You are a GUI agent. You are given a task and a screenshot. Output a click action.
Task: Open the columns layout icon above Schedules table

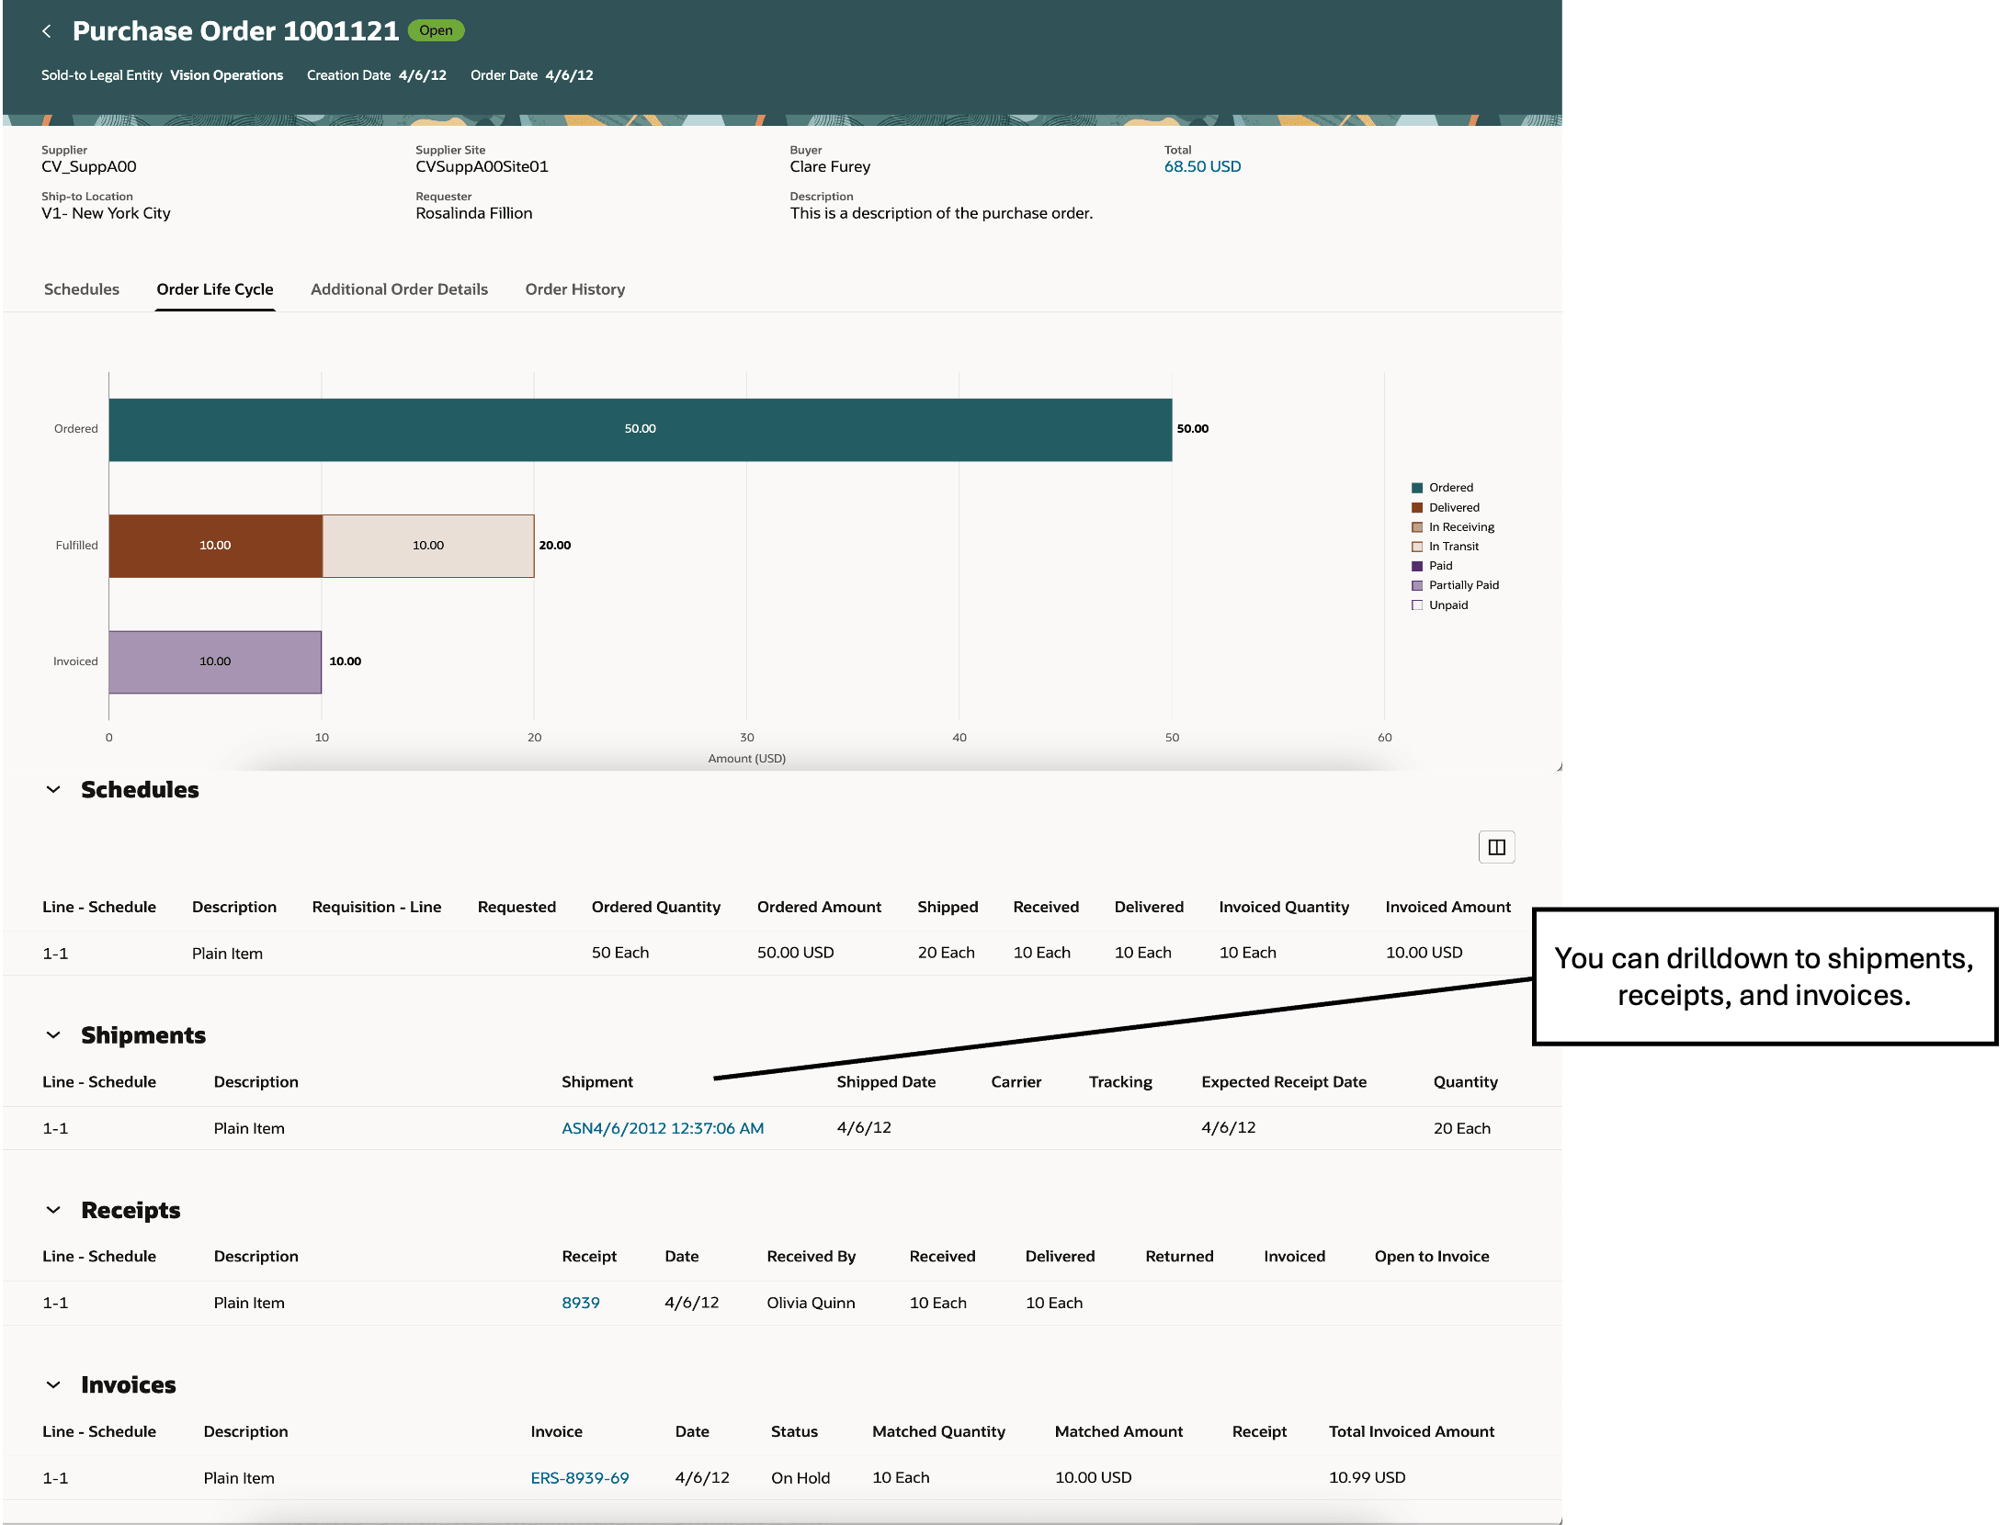[1495, 847]
